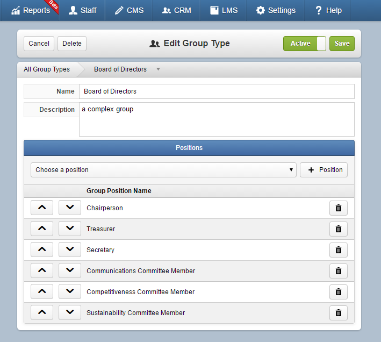
Task: Open the Staff menu
Action: pos(82,10)
